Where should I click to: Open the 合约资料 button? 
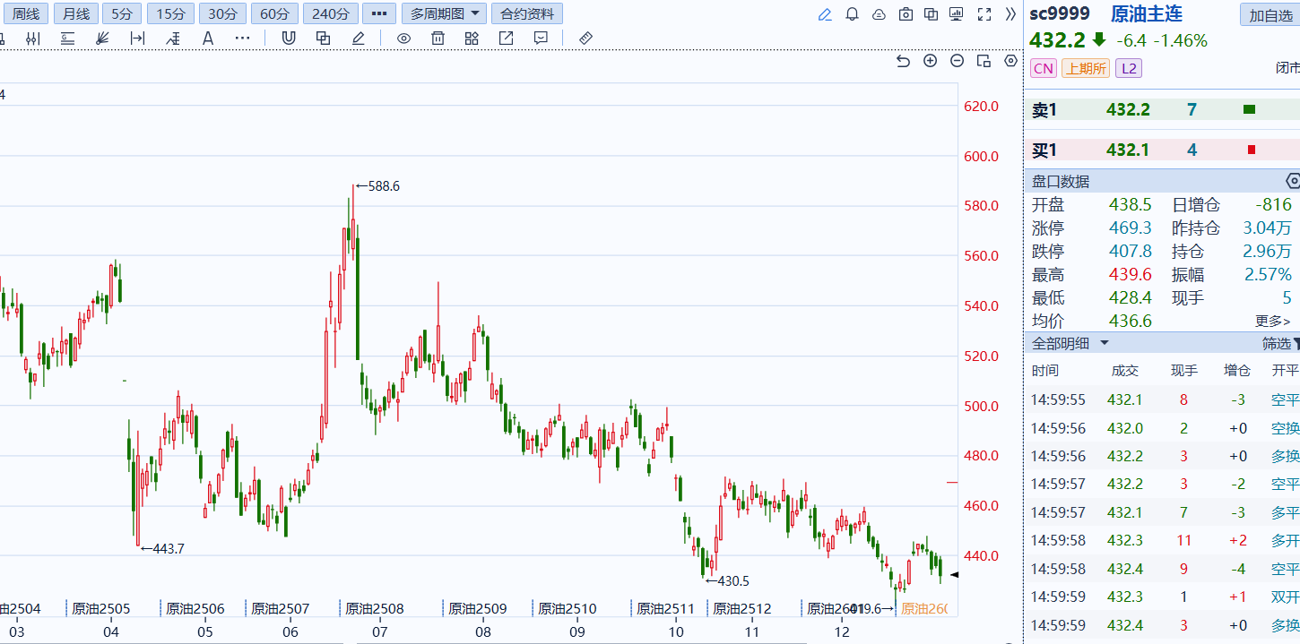[x=527, y=14]
